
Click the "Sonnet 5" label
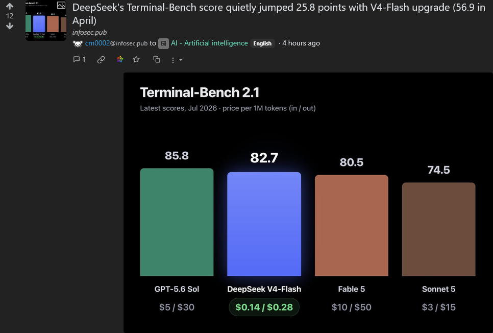pyautogui.click(x=438, y=289)
